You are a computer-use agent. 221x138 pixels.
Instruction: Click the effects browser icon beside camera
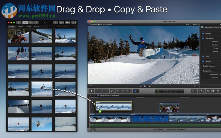pyautogui.click(x=208, y=91)
